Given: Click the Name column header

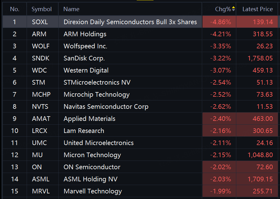Looking at the screenshot, I should point(71,9).
